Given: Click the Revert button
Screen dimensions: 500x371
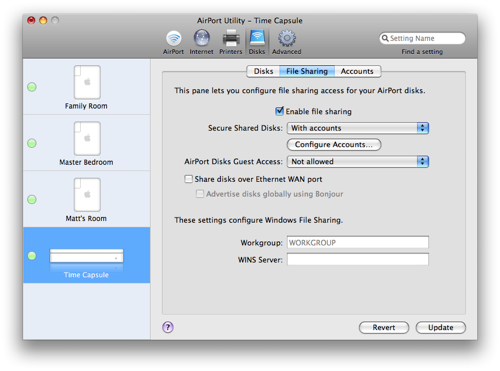Looking at the screenshot, I should (384, 327).
